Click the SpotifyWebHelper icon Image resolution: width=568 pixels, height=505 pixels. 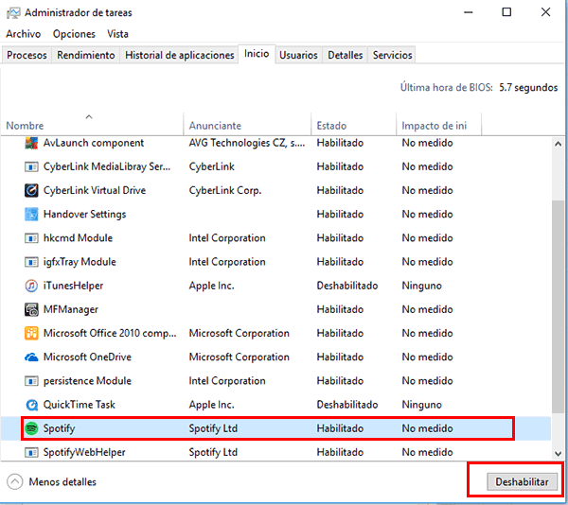(31, 452)
